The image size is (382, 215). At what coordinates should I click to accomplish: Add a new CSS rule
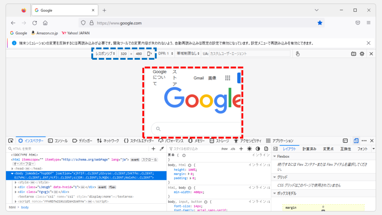[x=241, y=149]
